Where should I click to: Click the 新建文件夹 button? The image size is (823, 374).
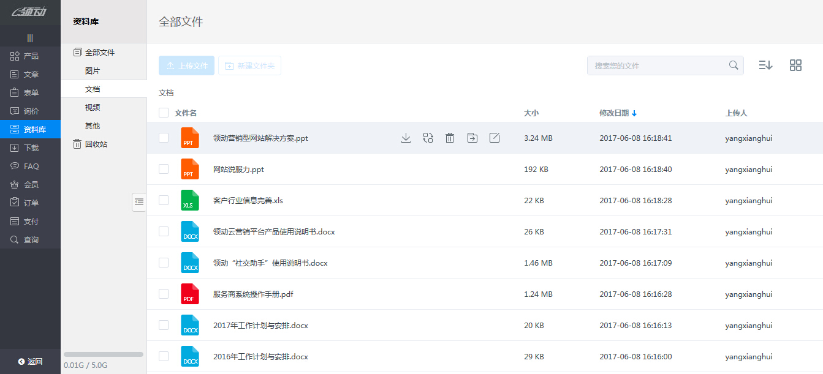point(249,65)
